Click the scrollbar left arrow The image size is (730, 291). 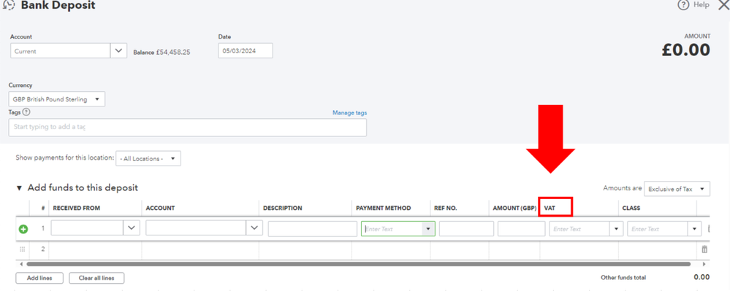click(20, 263)
